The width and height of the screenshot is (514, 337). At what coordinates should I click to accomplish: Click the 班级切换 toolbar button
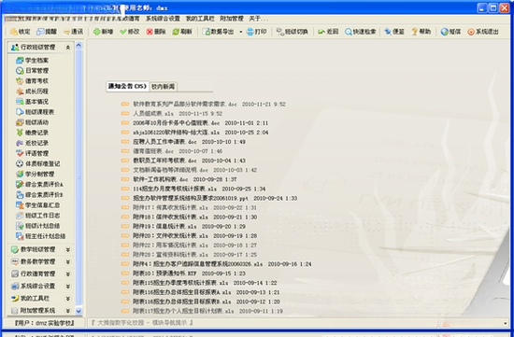click(x=293, y=32)
